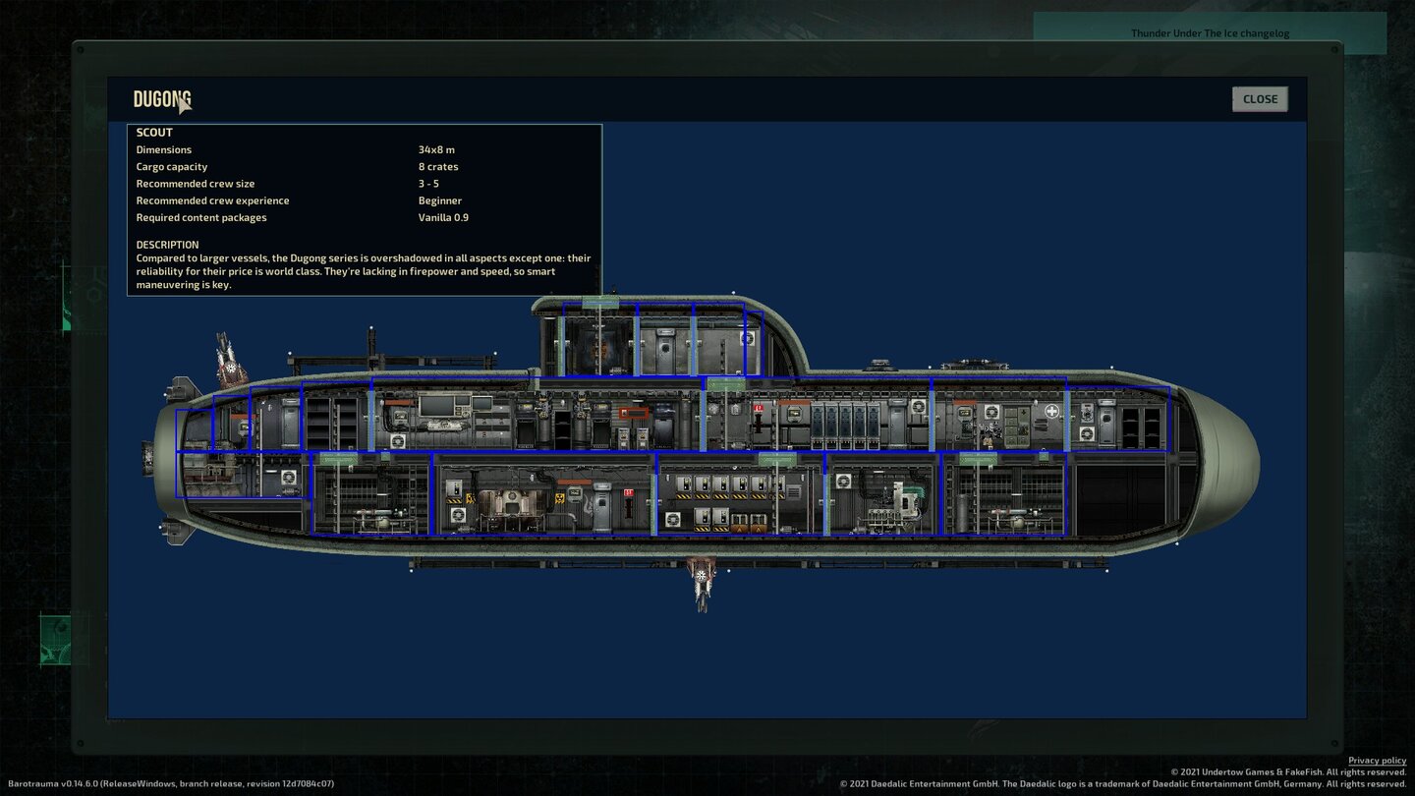Click the 3 - 5 crew size value
The height and width of the screenshot is (796, 1415).
428,184
